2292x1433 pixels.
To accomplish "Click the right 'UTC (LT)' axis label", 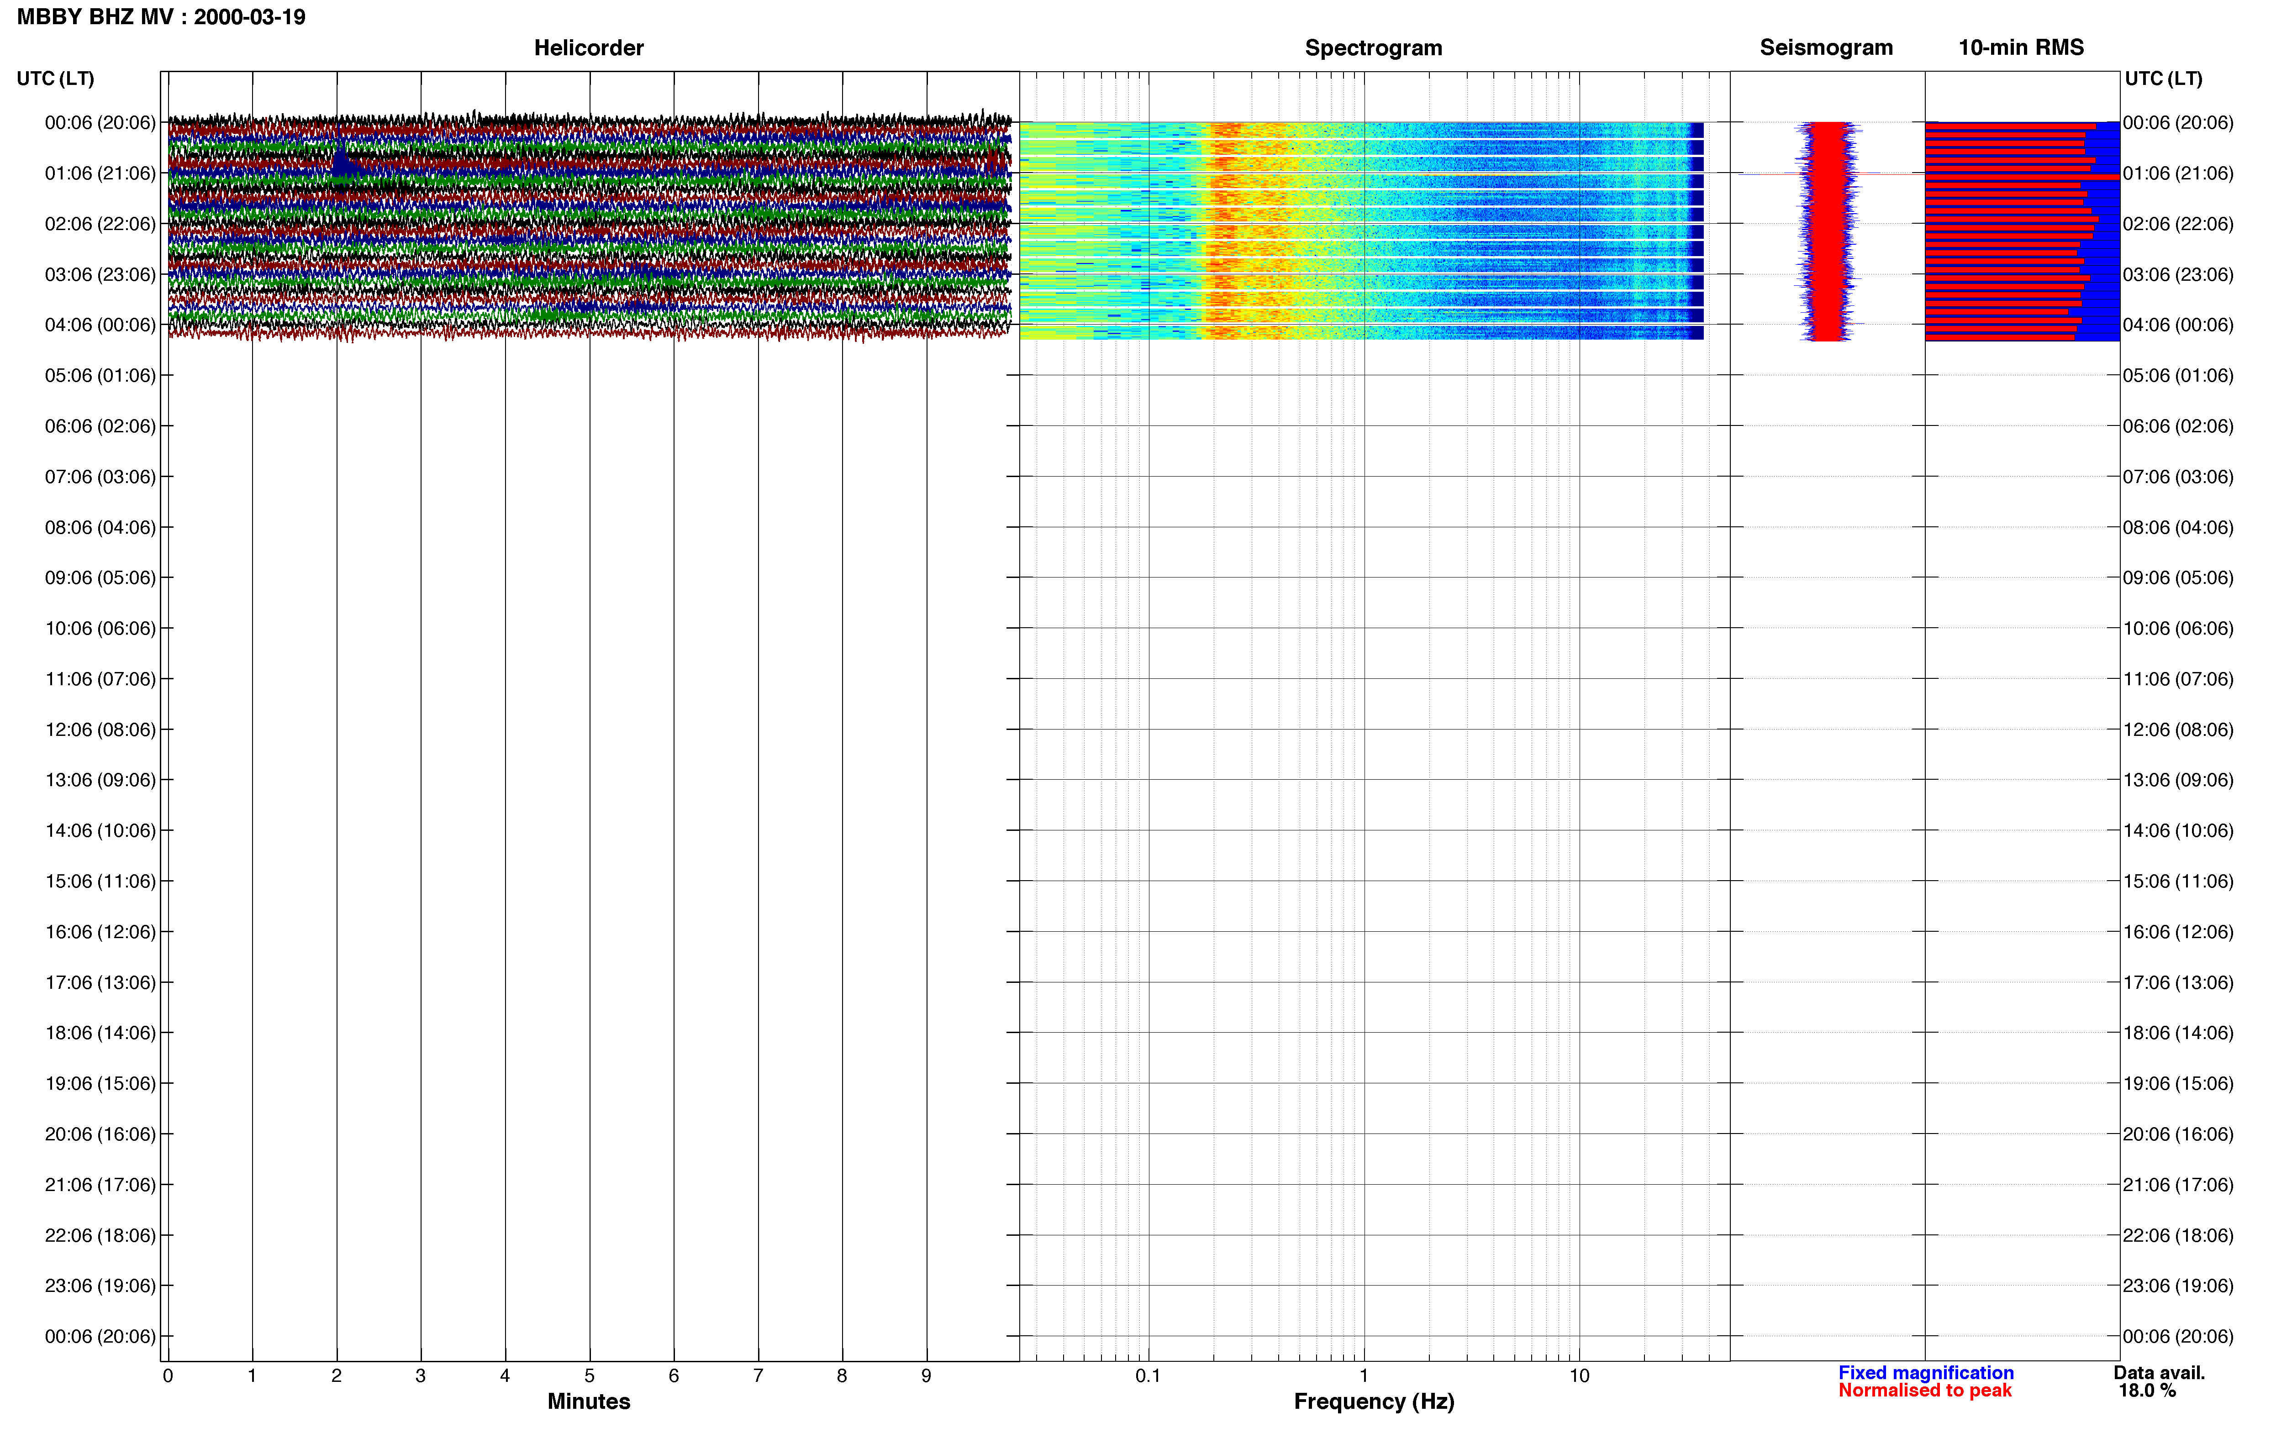I will 2163,79.
